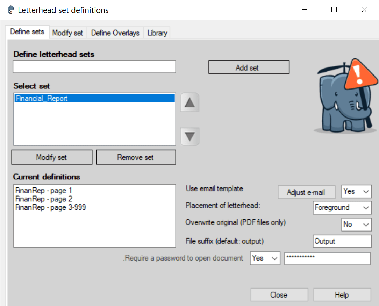Click the app icon in title bar
The height and width of the screenshot is (306, 379).
click(11, 10)
